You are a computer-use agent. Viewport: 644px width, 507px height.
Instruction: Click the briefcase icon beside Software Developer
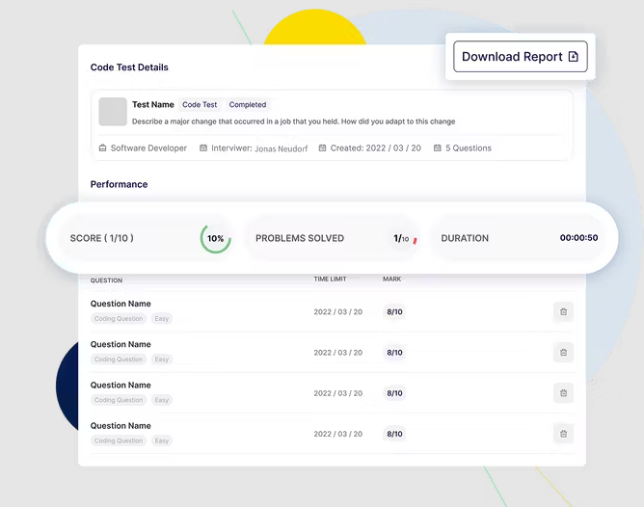pos(103,148)
